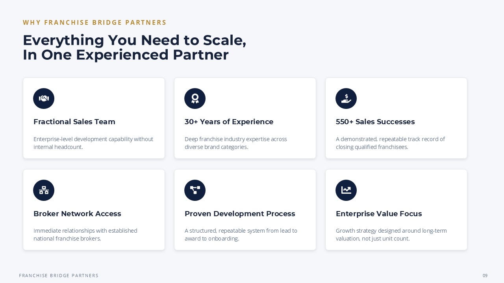The image size is (504, 283).
Task: Click the handshake icon for Fractional Sales Team
Action: (44, 99)
